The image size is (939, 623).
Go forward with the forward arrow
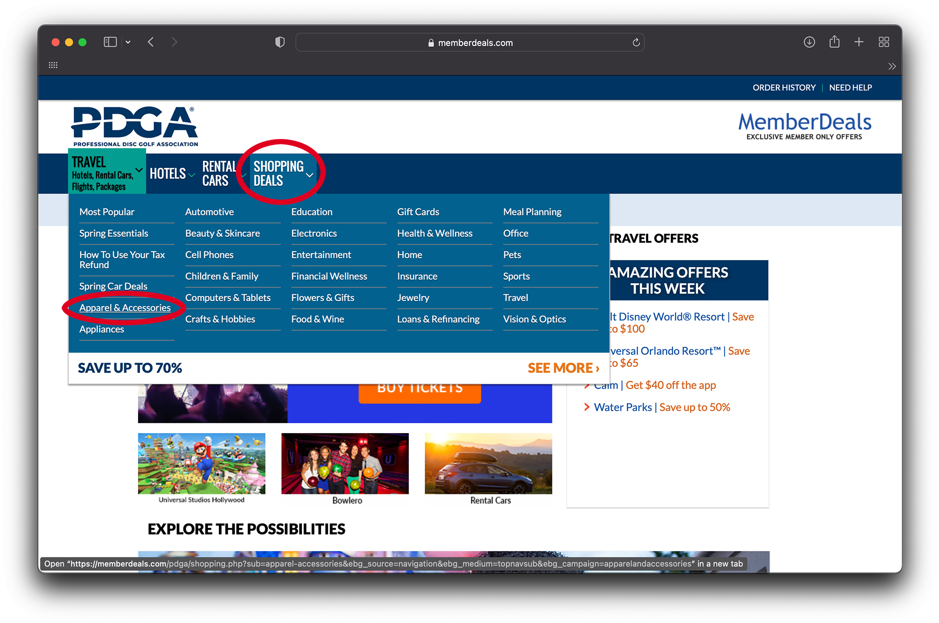pyautogui.click(x=174, y=42)
